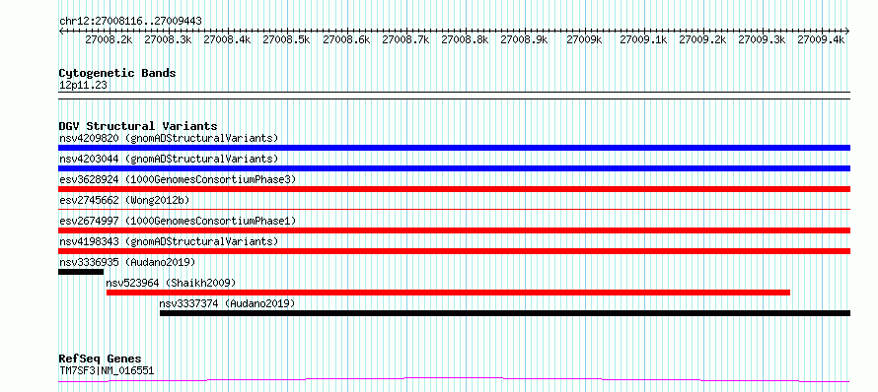Select the short black bar under nsv3336935
This screenshot has width=878, height=392.
coord(81,272)
